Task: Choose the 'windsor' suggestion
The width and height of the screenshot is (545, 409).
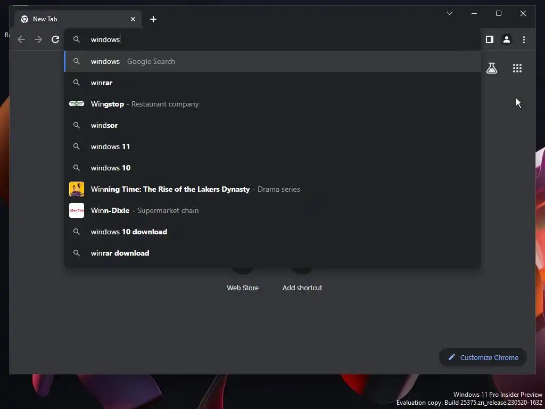Action: (x=272, y=125)
